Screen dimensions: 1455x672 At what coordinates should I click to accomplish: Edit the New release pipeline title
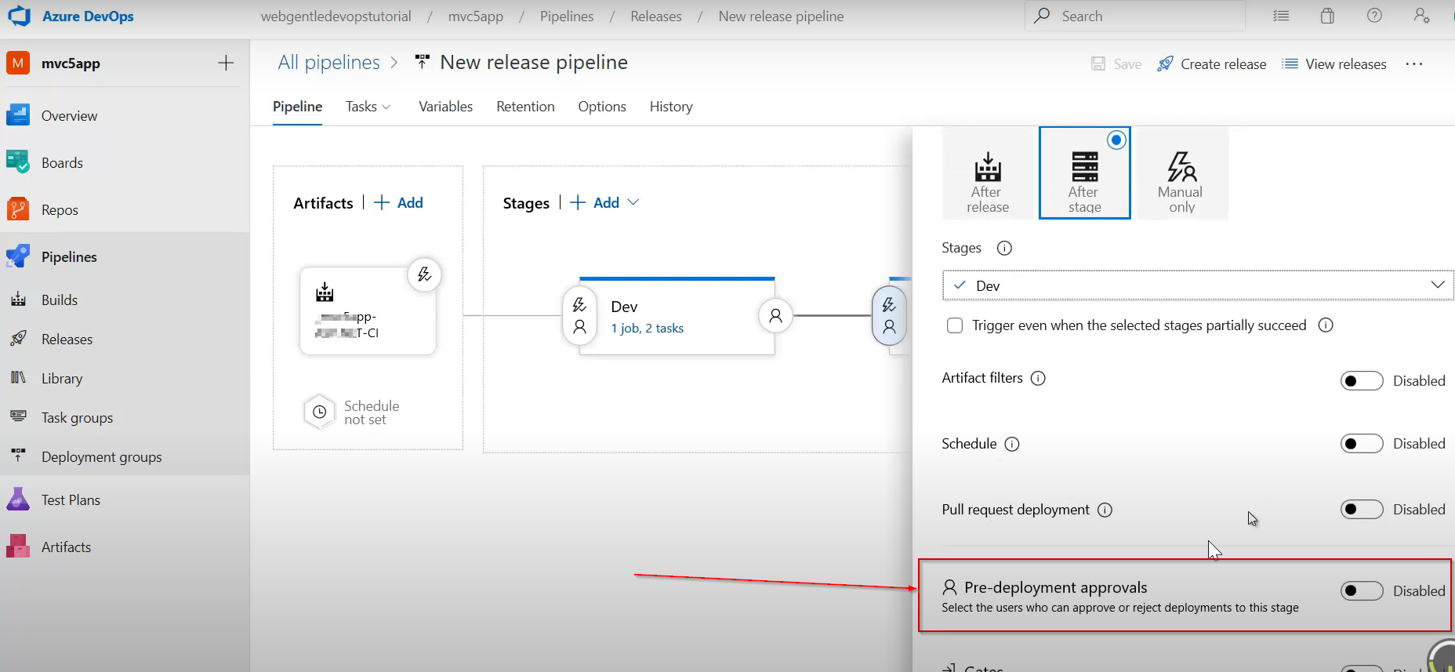click(x=534, y=63)
